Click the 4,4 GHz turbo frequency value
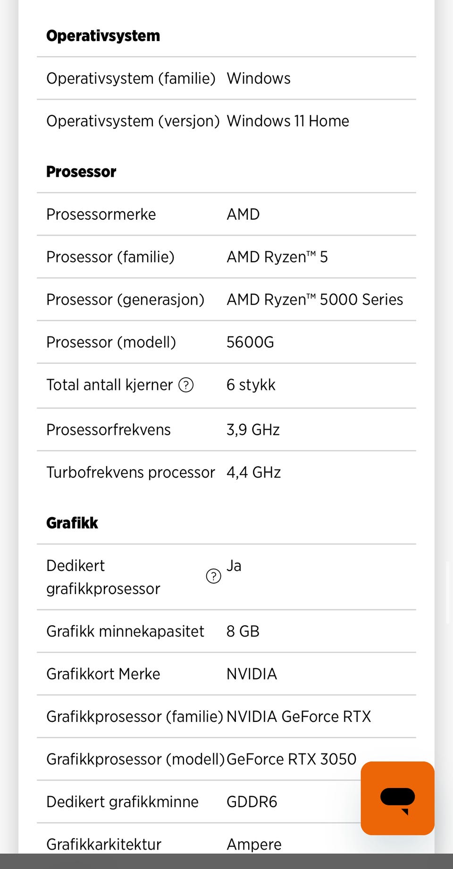The width and height of the screenshot is (453, 869). [x=253, y=472]
